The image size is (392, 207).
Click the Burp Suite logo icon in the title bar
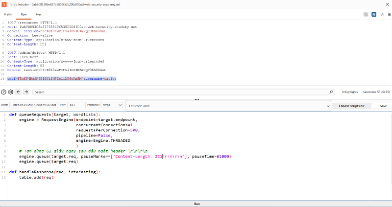4,4
